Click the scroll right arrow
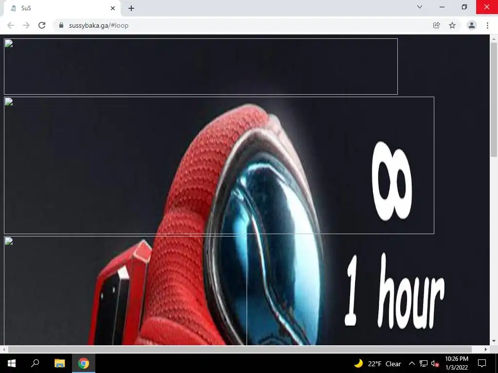The image size is (498, 373). [x=486, y=349]
